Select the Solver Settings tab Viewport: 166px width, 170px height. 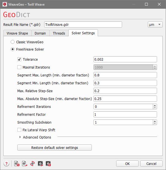(83, 33)
